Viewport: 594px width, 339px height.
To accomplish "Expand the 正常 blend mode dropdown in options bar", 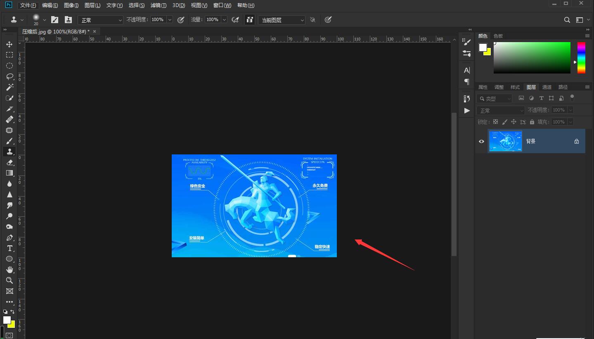I will pos(101,20).
